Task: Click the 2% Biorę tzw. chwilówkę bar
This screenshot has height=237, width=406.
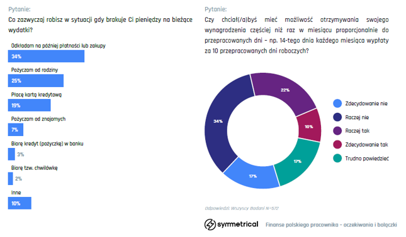Action: coord(10,179)
